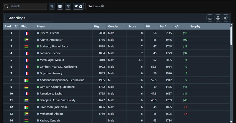The height and width of the screenshot is (123, 236).
Task: Click the Mauritius flag of Kaviraj, Cantiah
Action: point(27,120)
